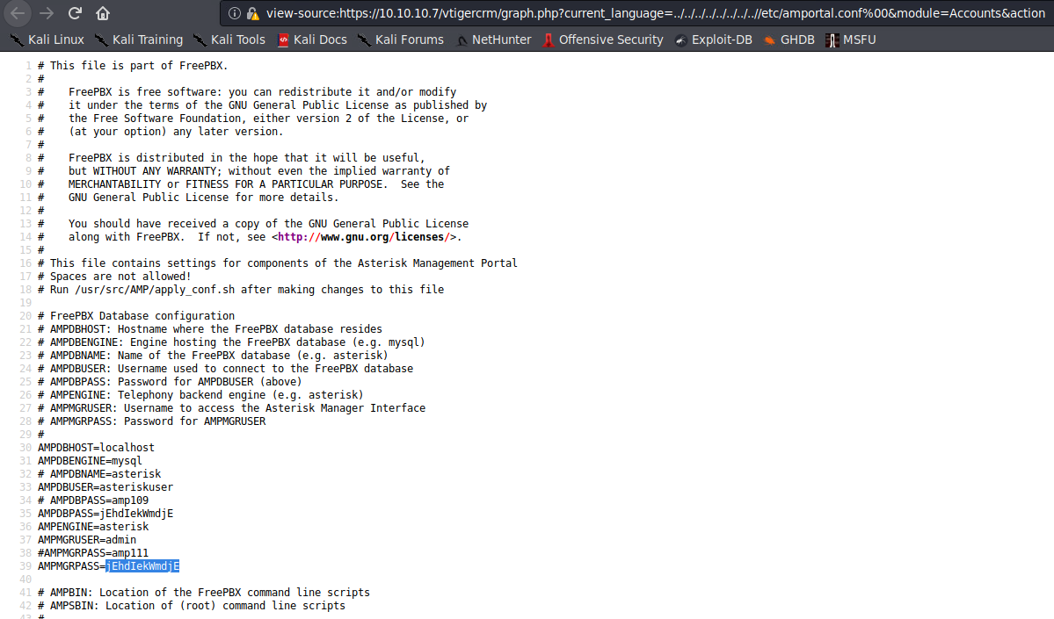Click the 'AMPENGINE: Telephony backend engine' comment
Viewport: 1054px width, 619px height.
click(201, 395)
